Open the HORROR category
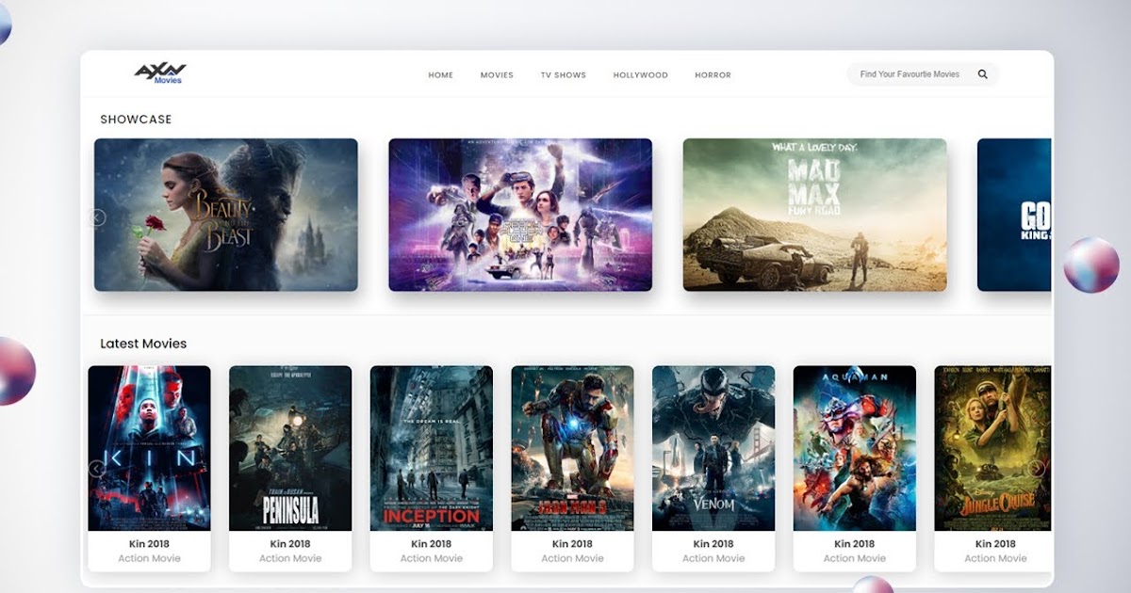1131x593 pixels. [713, 74]
